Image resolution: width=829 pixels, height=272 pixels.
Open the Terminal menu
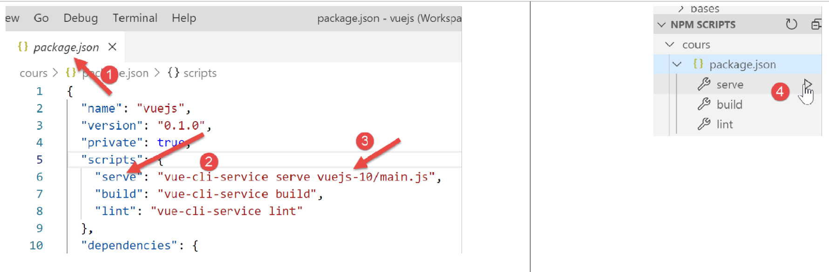point(135,18)
